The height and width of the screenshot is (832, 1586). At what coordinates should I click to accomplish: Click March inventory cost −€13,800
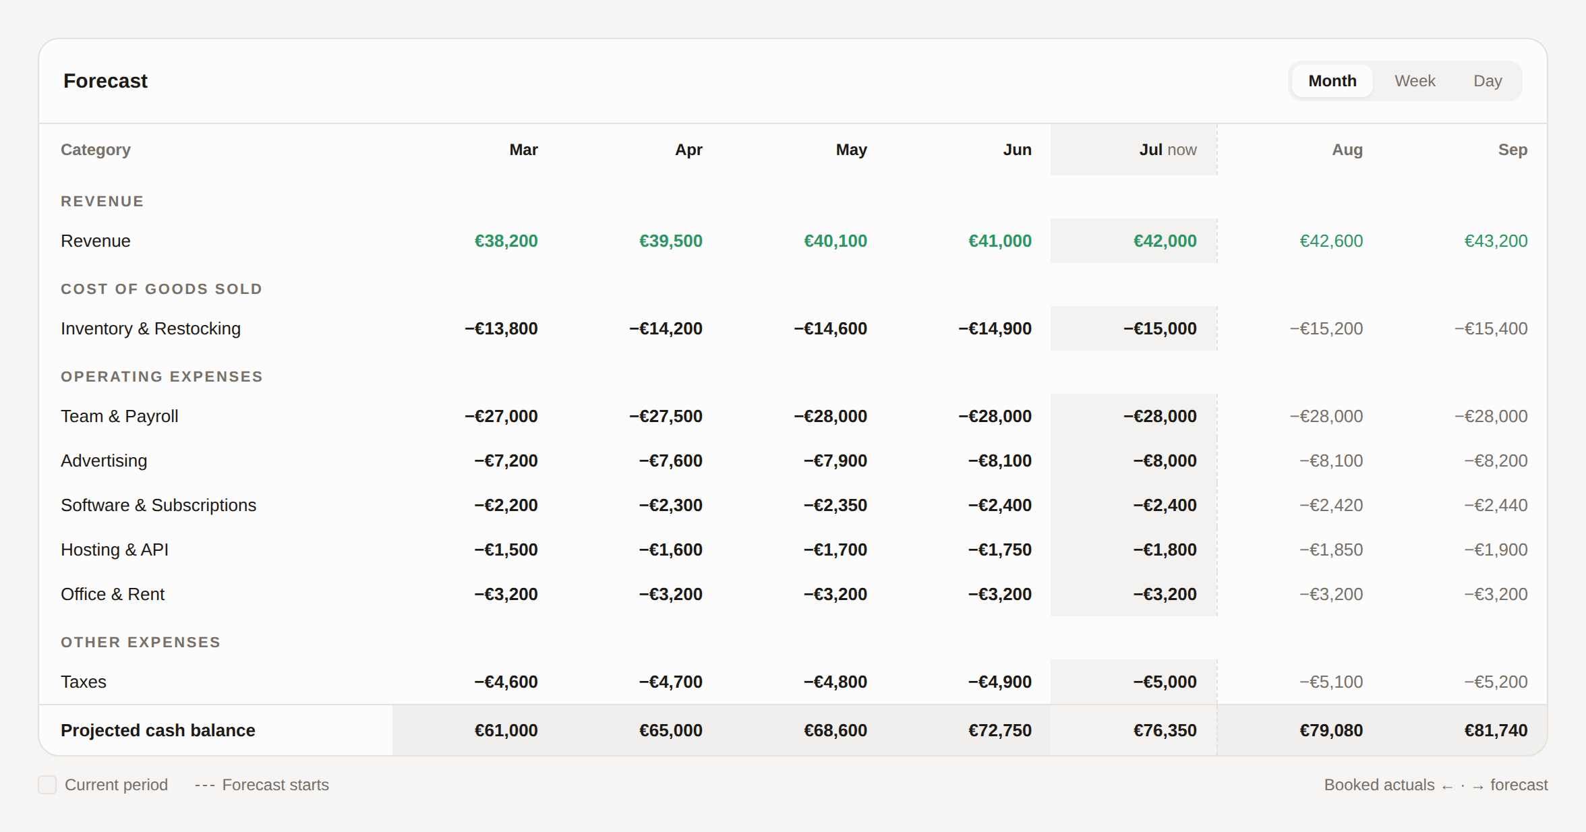tap(501, 328)
